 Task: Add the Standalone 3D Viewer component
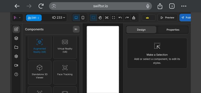(40, 72)
